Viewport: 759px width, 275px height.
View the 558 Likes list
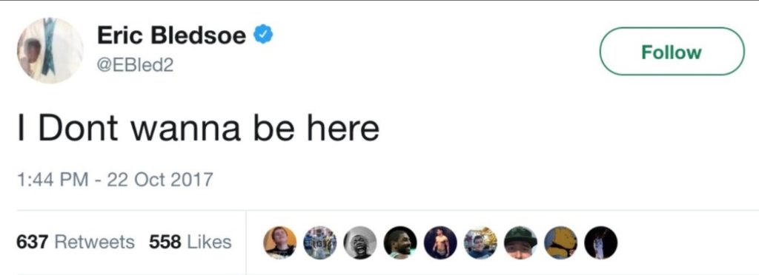click(x=190, y=242)
